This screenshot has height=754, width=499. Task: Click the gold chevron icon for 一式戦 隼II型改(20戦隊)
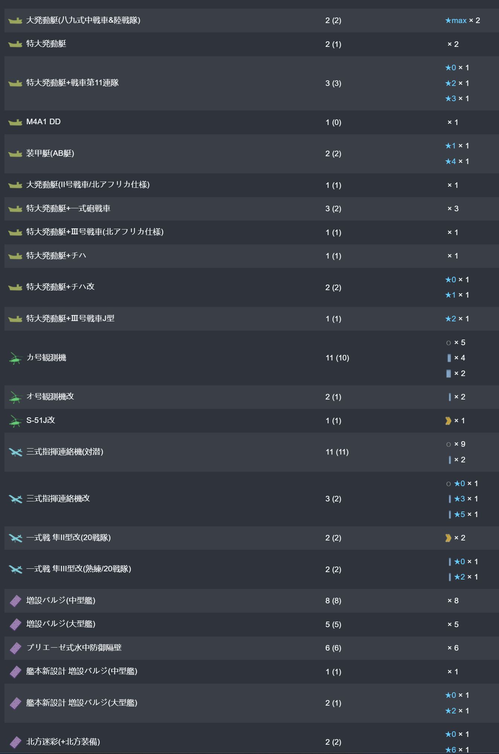[x=448, y=538]
